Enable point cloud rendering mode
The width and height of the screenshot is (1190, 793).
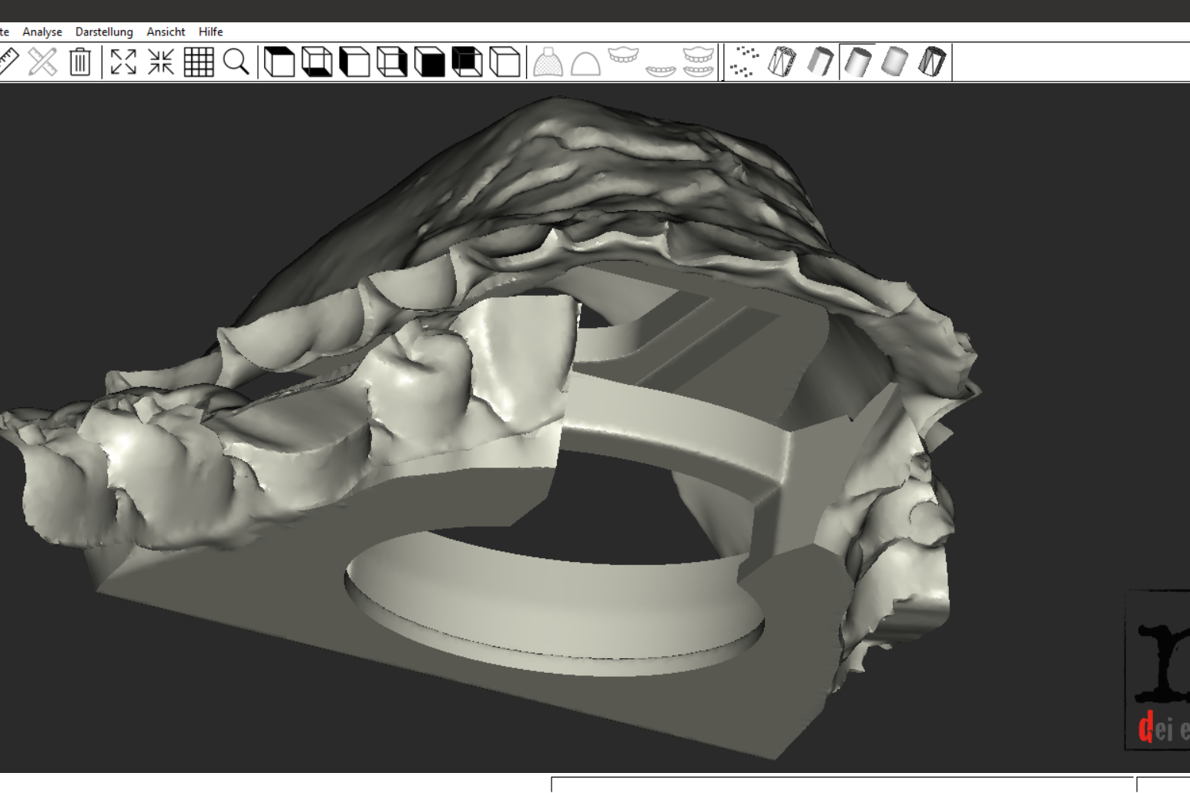[x=744, y=62]
